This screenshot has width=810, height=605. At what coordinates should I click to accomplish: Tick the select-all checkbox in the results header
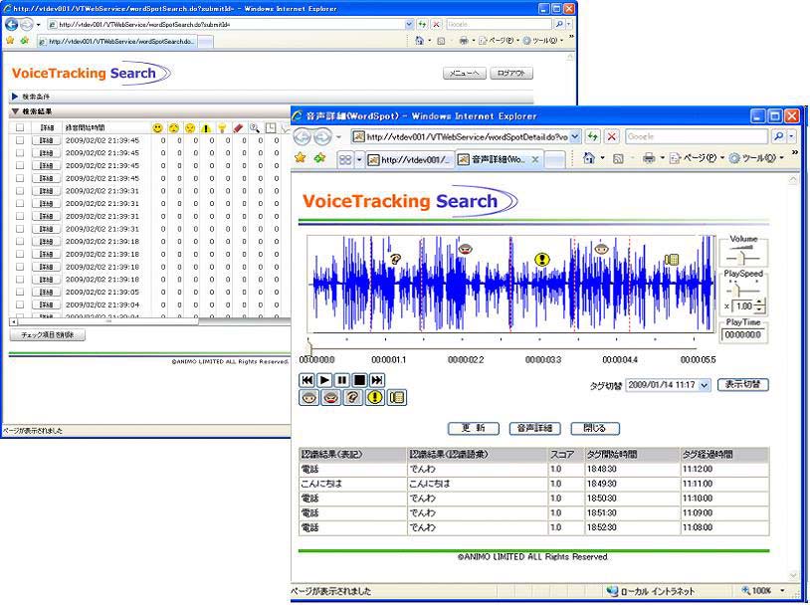(x=20, y=127)
